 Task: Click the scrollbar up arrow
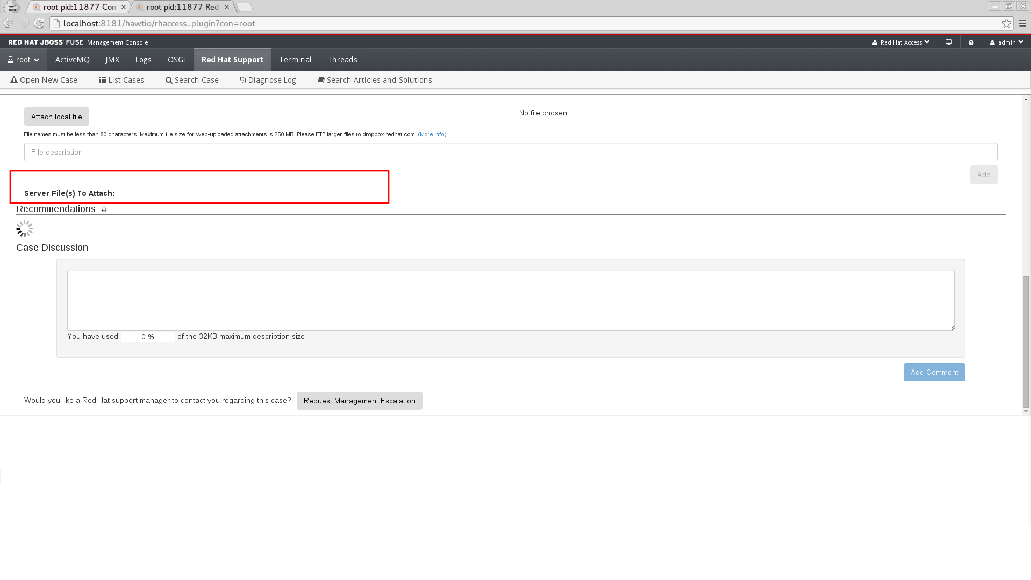[x=1026, y=99]
